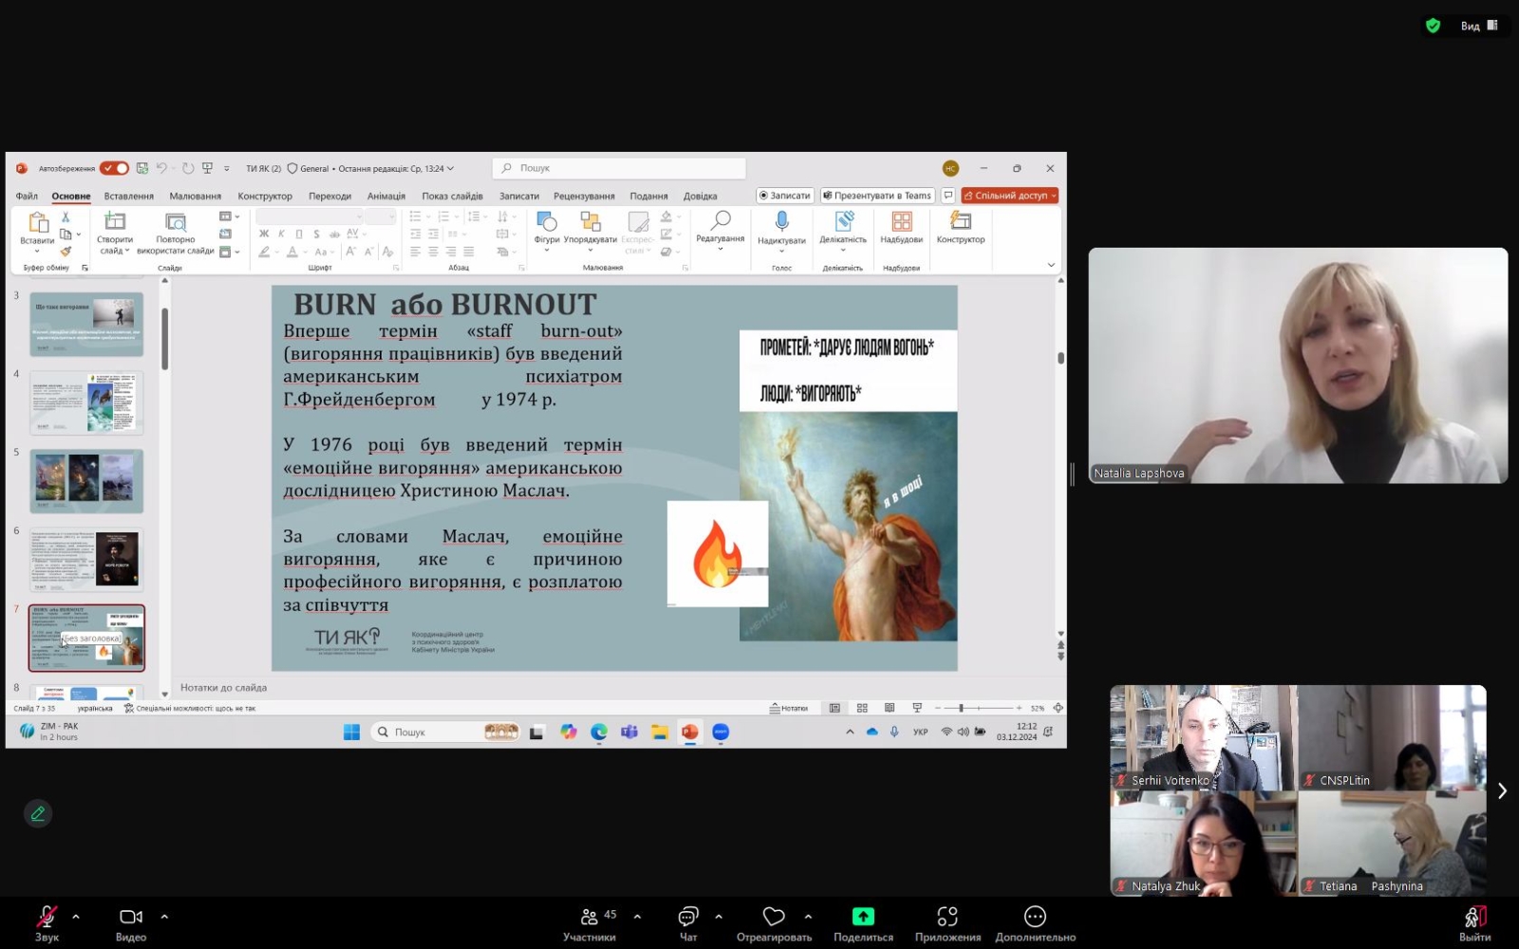Click the Спільний доступ button

(1010, 195)
